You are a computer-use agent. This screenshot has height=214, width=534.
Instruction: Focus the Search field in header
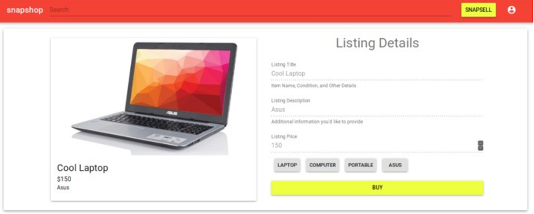click(x=250, y=10)
